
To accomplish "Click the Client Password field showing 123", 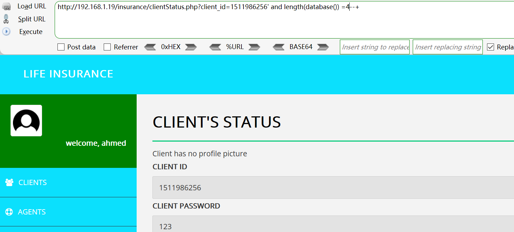I will point(333,224).
